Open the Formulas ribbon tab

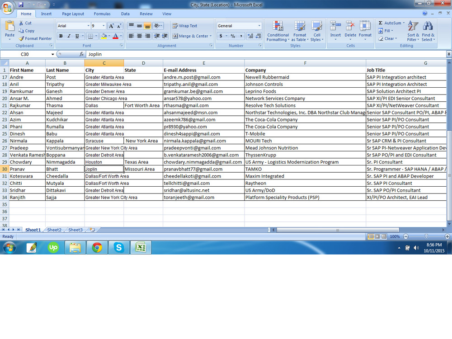click(x=102, y=14)
